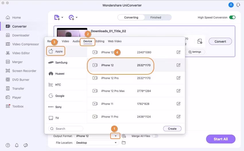The image size is (244, 151).
Task: Show the Finished tab
Action: (x=156, y=17)
